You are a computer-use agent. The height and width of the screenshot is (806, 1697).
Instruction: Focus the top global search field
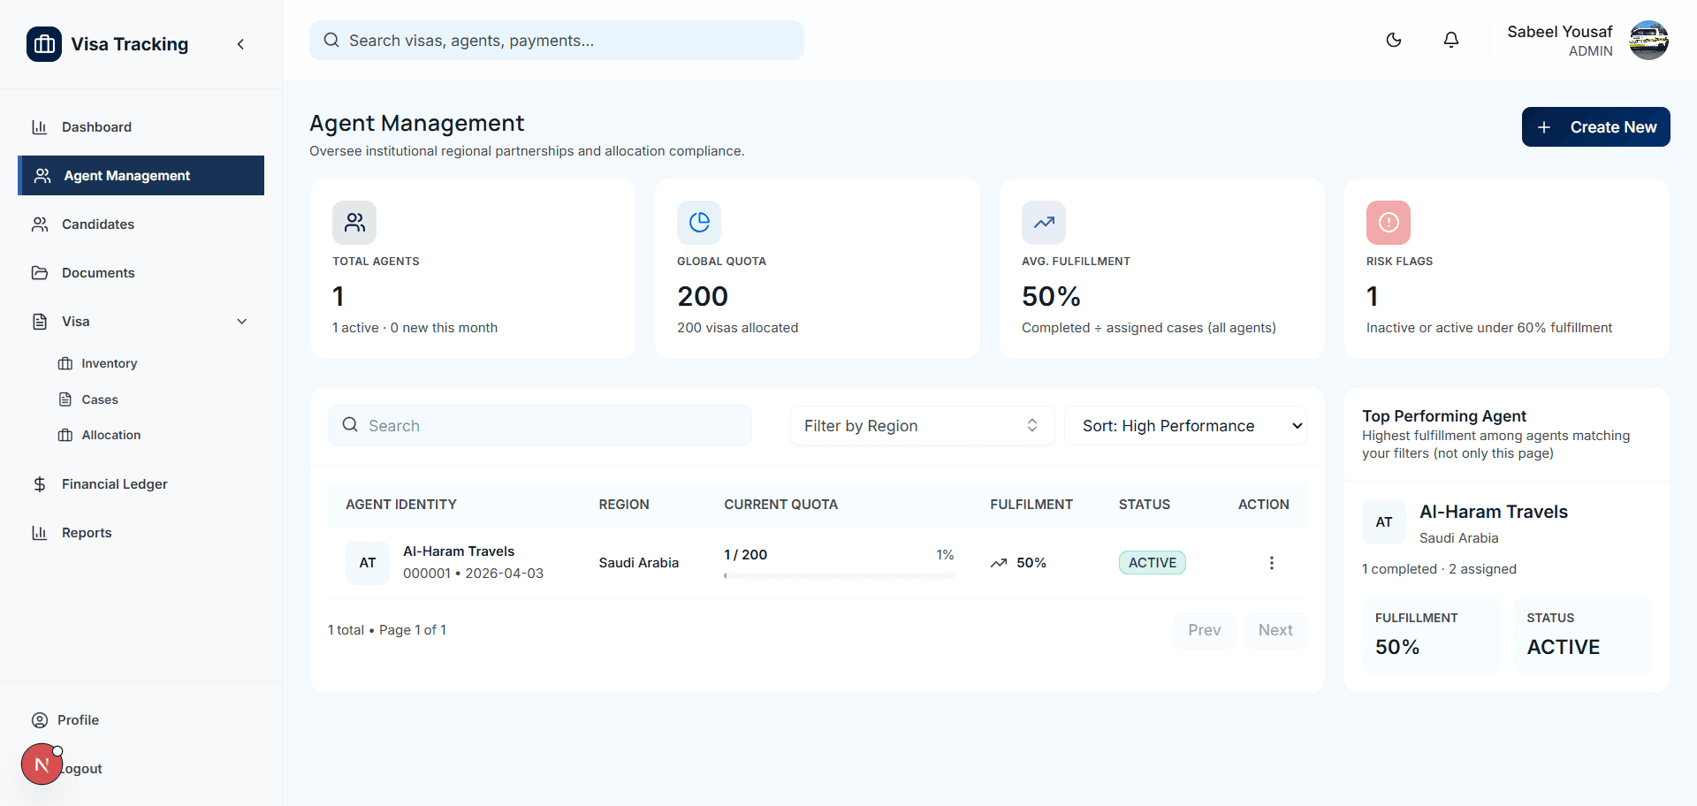pyautogui.click(x=557, y=41)
